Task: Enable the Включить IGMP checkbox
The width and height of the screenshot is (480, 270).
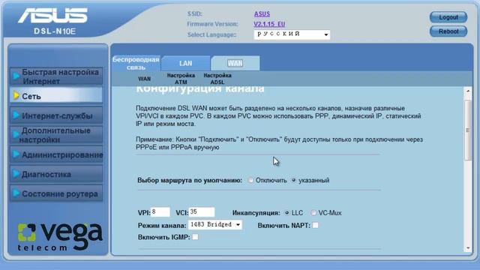Action: (195, 237)
